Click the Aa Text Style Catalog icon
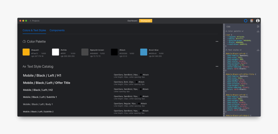The image size is (278, 134). [24, 66]
